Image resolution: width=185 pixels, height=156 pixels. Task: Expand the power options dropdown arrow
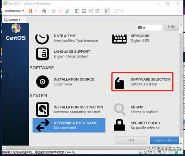[x=35, y=11]
